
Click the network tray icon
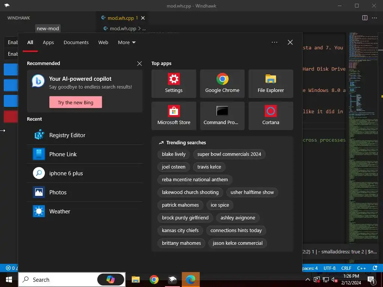(326, 280)
